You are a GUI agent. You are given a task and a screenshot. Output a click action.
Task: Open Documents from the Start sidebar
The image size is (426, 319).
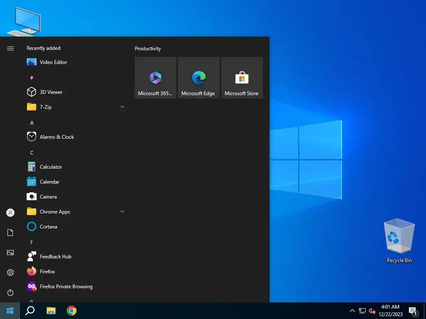click(x=10, y=233)
